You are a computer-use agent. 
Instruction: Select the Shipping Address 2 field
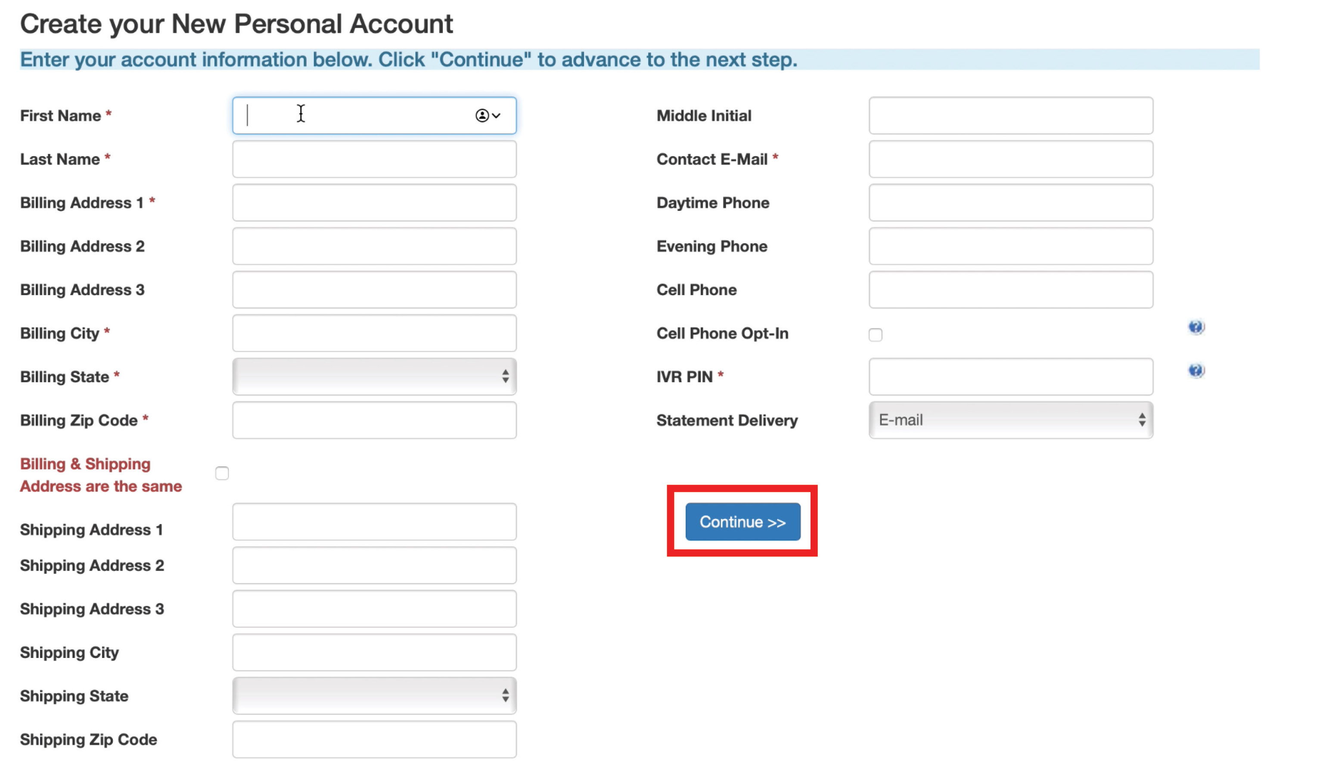tap(374, 565)
